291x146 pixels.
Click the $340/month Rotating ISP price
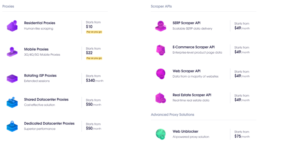95,80
